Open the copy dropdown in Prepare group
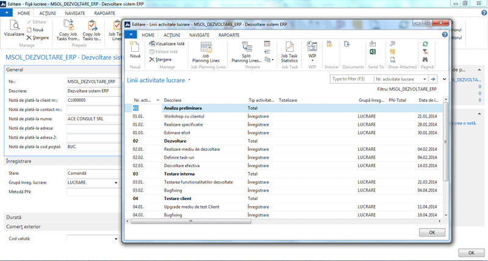Image resolution: width=488 pixels, height=261 pixels. [x=269, y=59]
